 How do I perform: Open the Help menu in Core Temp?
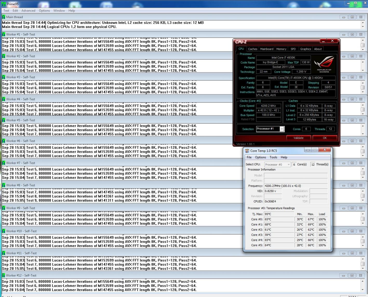284,157
